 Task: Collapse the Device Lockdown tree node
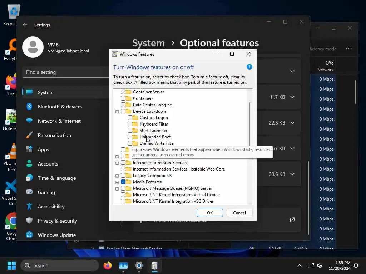[x=117, y=112]
